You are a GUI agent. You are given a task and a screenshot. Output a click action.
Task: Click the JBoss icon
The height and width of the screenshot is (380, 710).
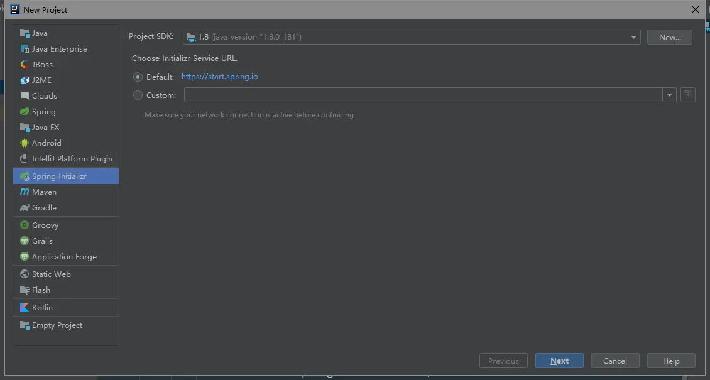point(25,64)
